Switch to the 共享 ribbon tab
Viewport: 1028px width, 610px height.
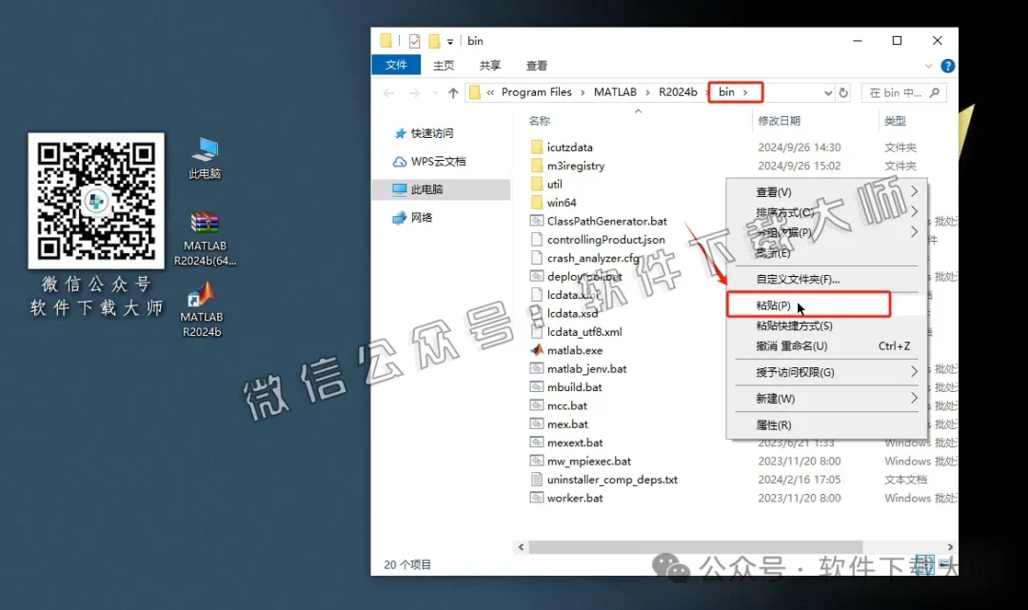click(x=490, y=66)
